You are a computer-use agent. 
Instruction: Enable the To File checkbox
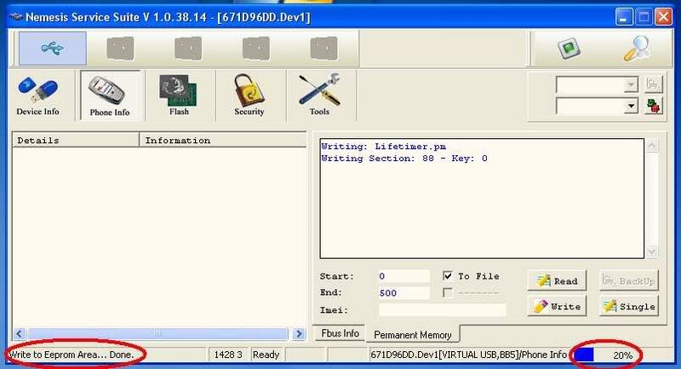pyautogui.click(x=448, y=275)
